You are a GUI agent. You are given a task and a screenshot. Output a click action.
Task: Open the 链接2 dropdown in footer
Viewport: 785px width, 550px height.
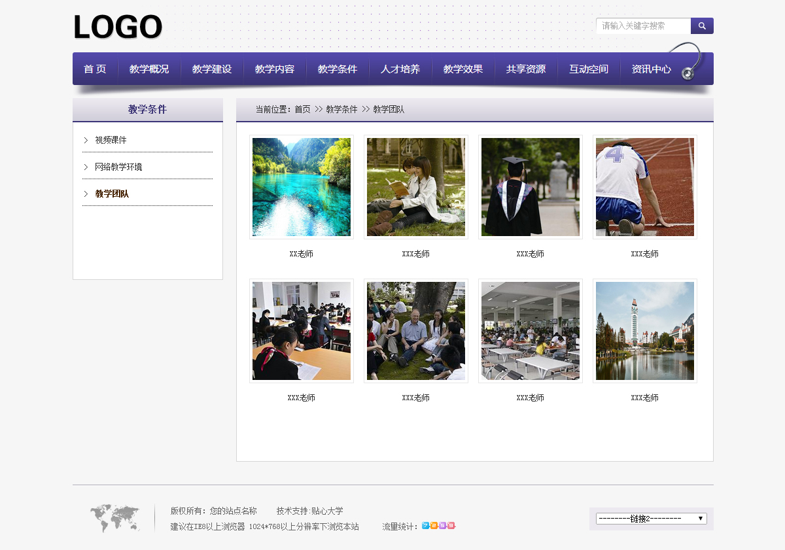tap(651, 519)
